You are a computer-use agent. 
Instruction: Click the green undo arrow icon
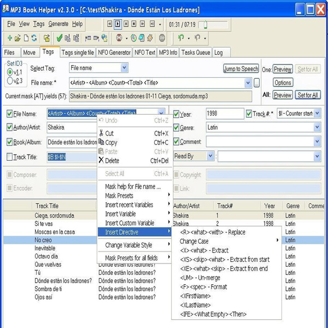[181, 38]
